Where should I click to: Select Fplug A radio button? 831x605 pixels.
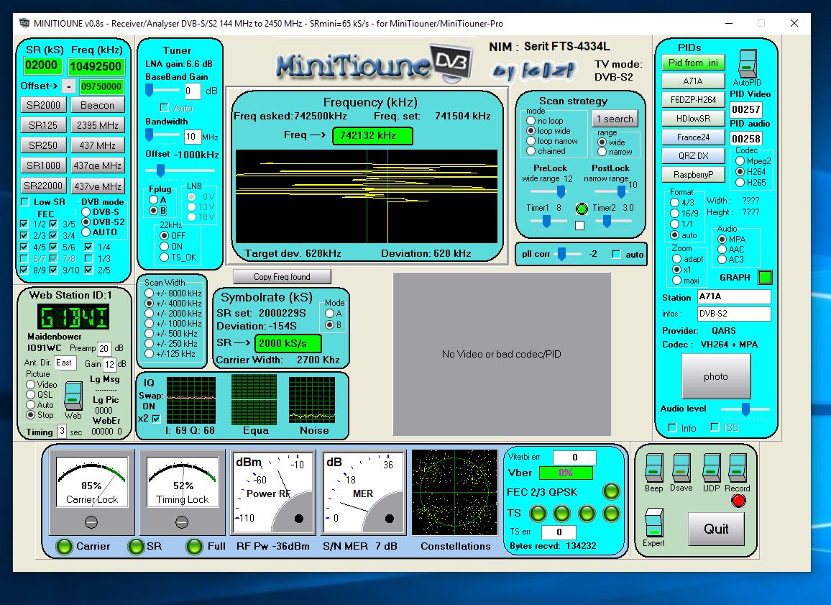coord(154,200)
